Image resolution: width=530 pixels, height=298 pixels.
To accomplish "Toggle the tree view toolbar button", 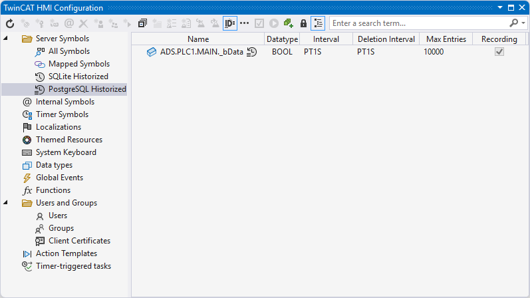I will [318, 23].
